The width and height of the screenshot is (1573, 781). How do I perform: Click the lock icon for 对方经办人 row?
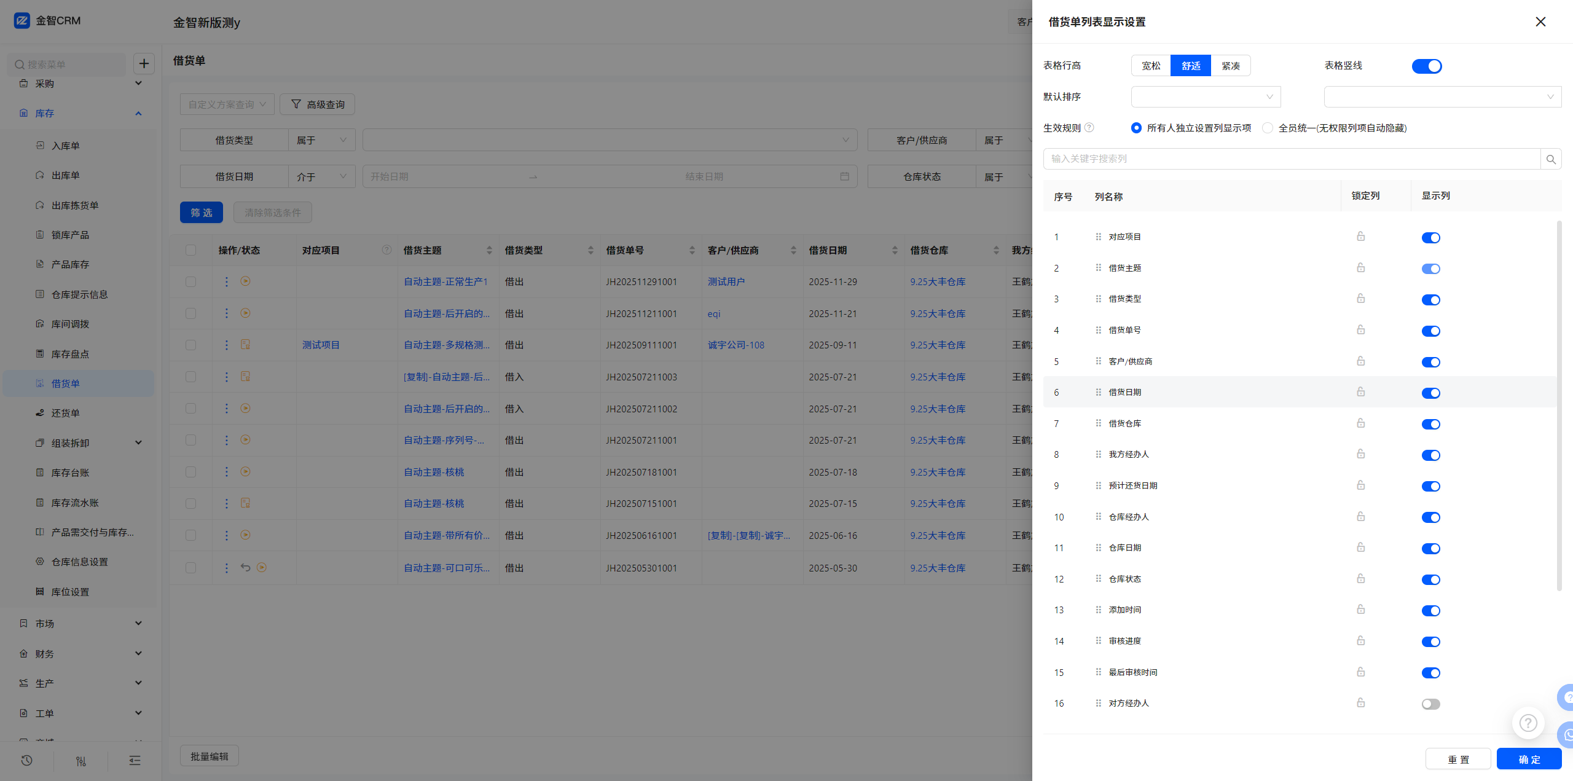pos(1360,703)
